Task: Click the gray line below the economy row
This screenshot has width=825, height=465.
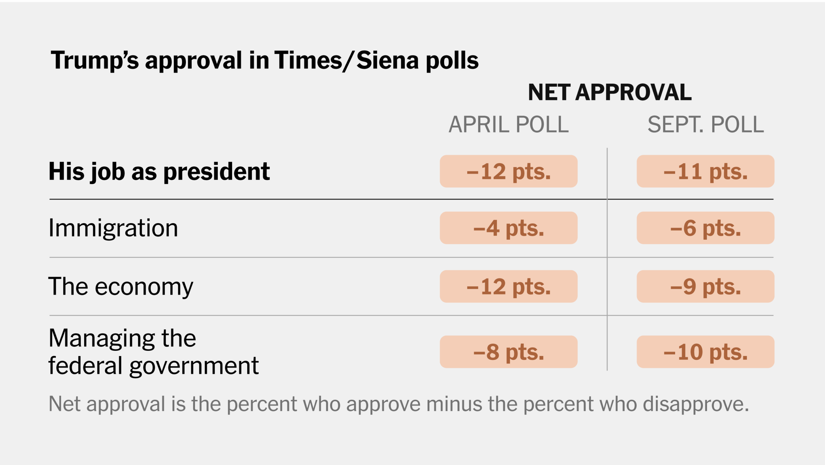Action: coord(322,315)
